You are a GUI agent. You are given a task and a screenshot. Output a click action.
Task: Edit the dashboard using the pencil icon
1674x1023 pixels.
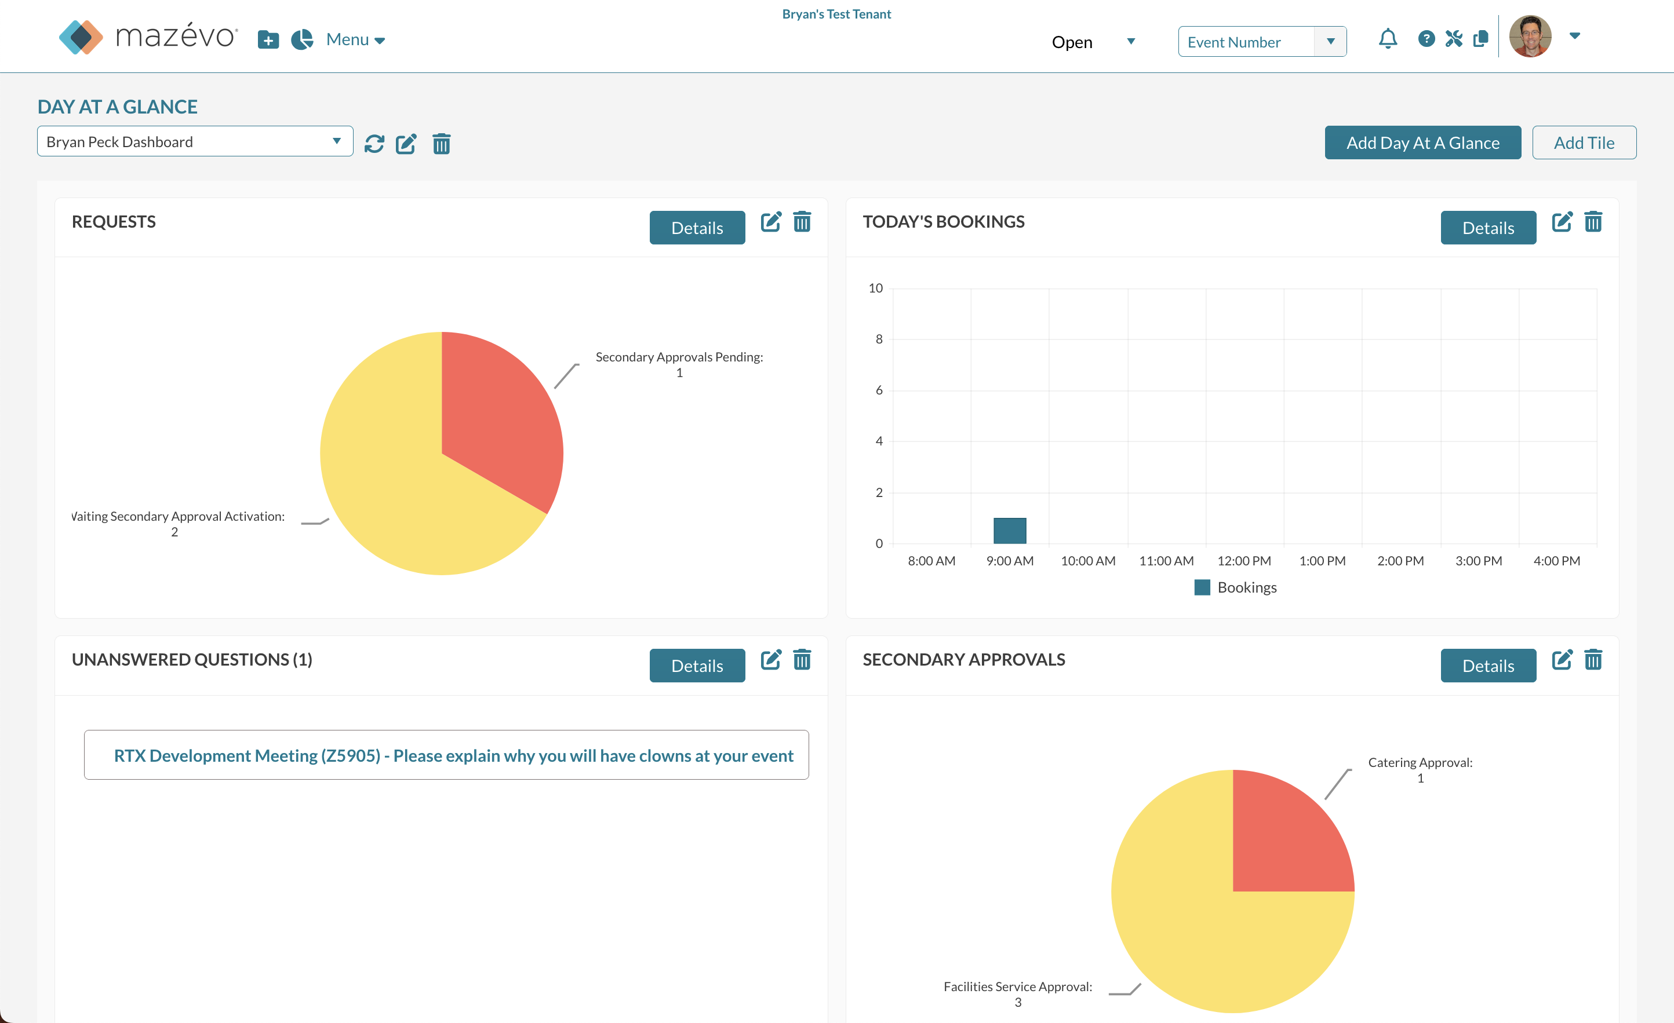point(406,144)
